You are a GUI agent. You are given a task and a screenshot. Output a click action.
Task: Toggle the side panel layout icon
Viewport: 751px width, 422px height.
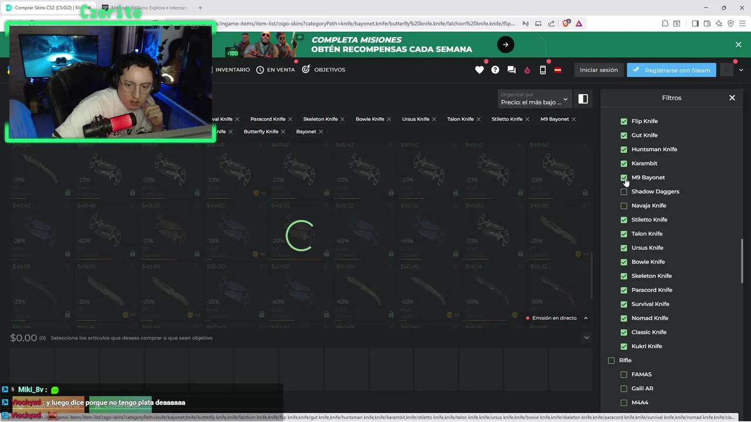(583, 99)
